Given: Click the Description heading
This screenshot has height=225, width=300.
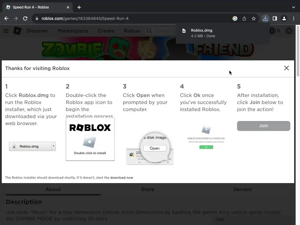Looking at the screenshot, I should click(x=24, y=202).
